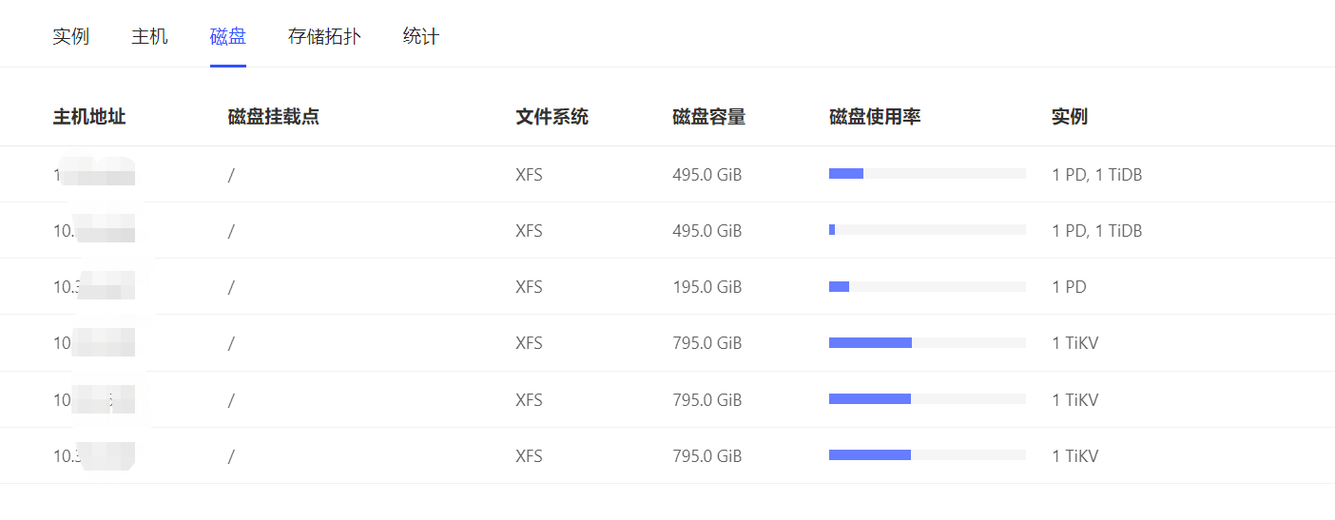1335x520 pixels.
Task: Click "1 PD" instance in the 195.0 GiB row
Action: click(x=1070, y=287)
